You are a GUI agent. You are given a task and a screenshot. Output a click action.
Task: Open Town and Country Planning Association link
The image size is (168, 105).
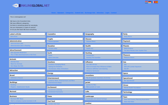[x=137, y=99]
